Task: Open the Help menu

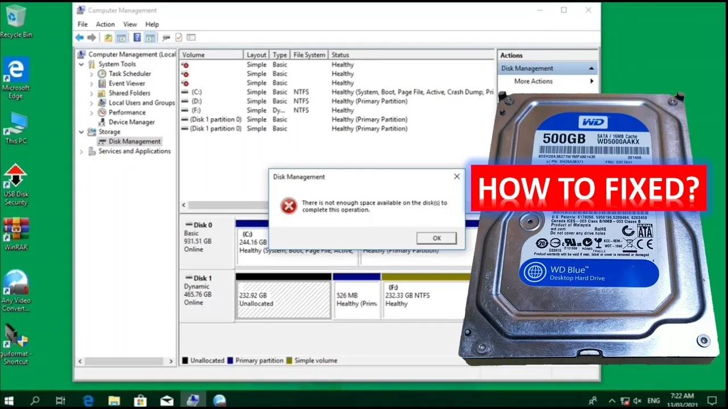Action: (152, 24)
